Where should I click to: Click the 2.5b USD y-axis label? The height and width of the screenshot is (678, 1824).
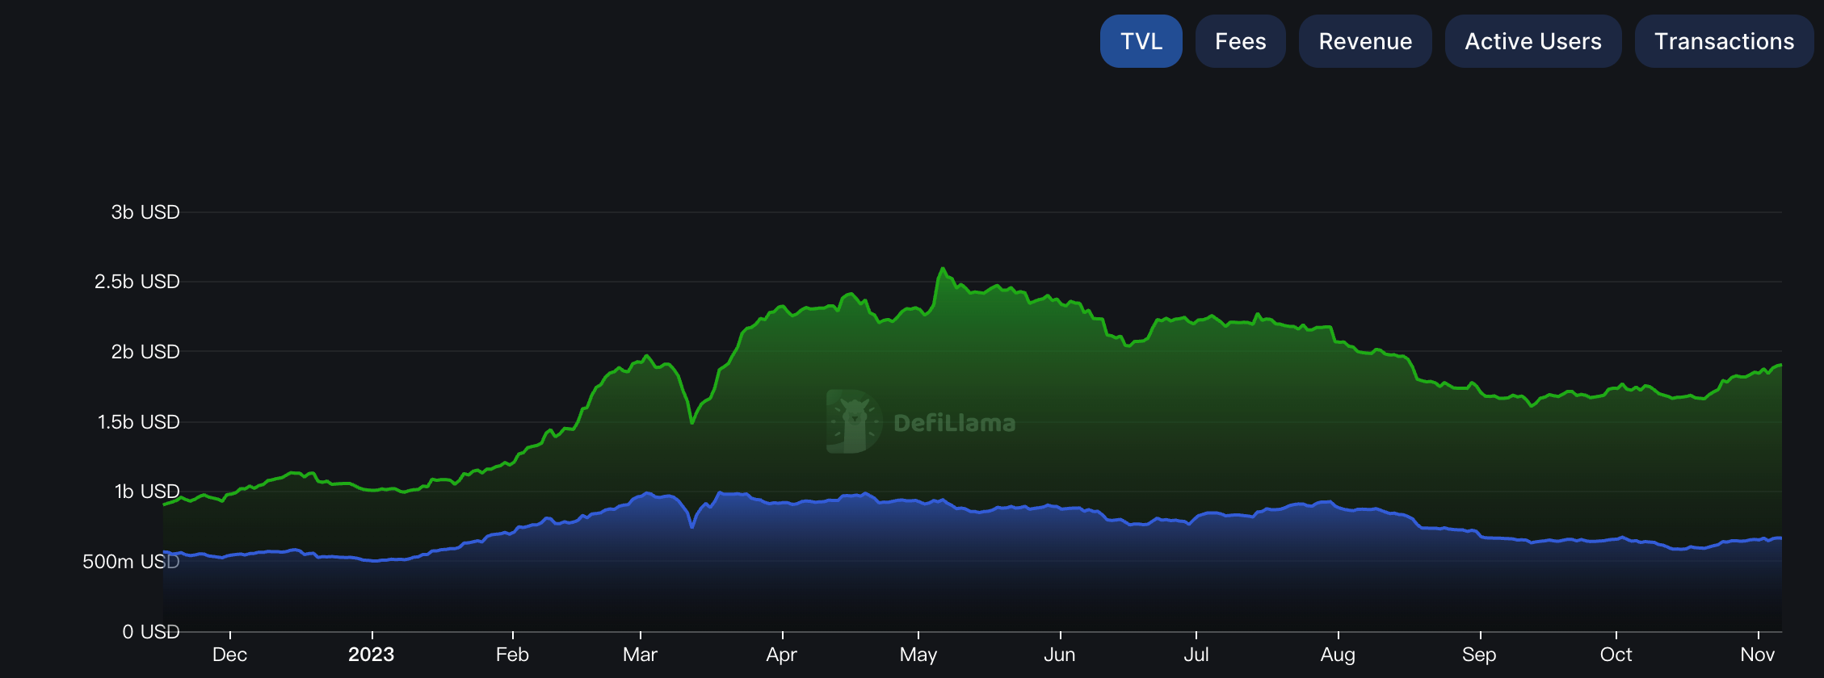[137, 282]
